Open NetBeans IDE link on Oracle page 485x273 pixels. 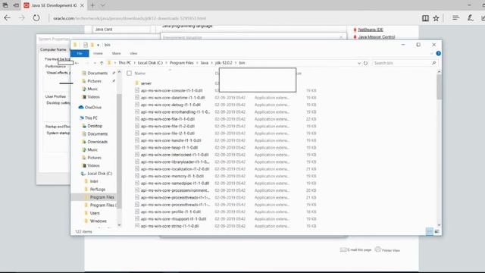tap(371, 30)
